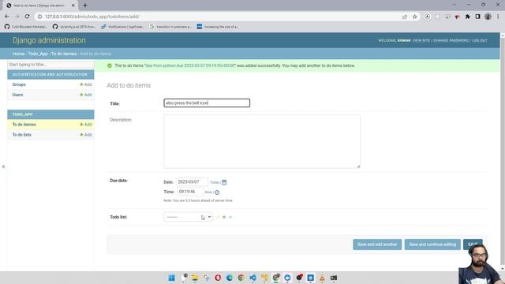Open To do lists in the sidebar
The height and width of the screenshot is (284, 505).
22,135
